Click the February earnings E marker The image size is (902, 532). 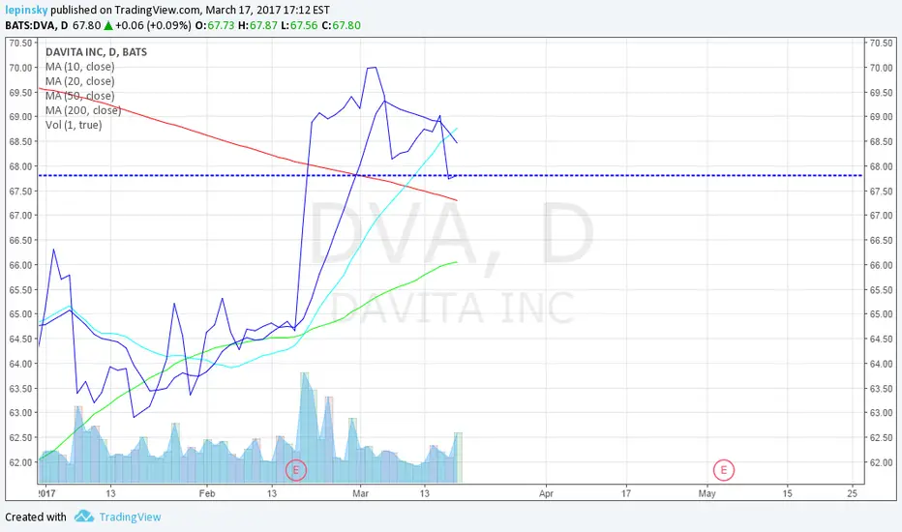click(296, 470)
